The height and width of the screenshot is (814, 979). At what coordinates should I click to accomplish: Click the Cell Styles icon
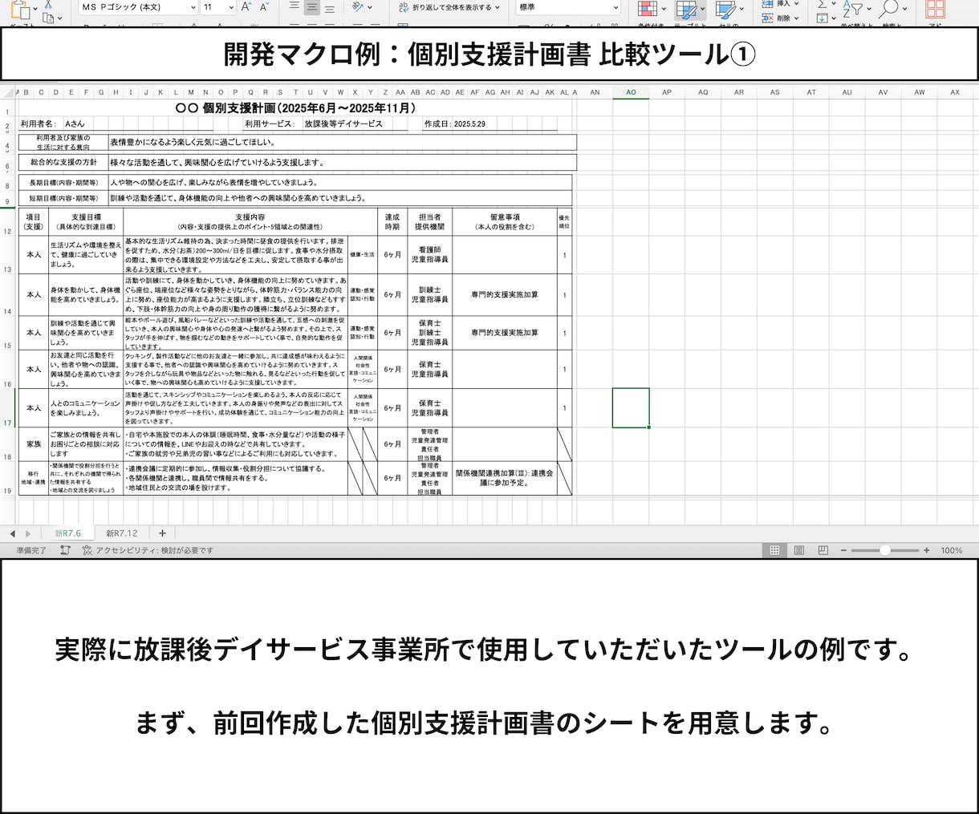tap(724, 9)
